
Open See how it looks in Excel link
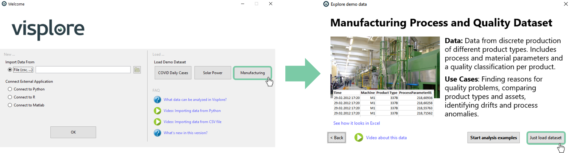pyautogui.click(x=356, y=123)
